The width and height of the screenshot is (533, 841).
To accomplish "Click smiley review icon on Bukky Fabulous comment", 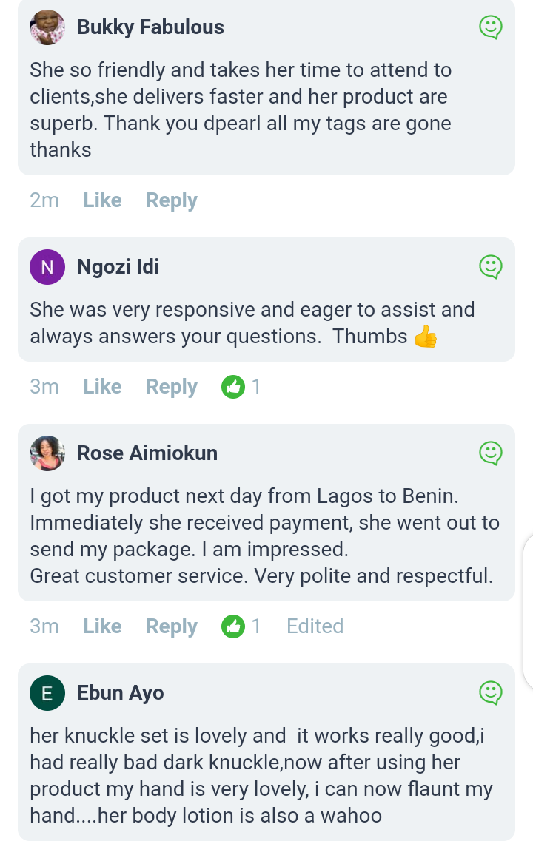I will pos(490,28).
